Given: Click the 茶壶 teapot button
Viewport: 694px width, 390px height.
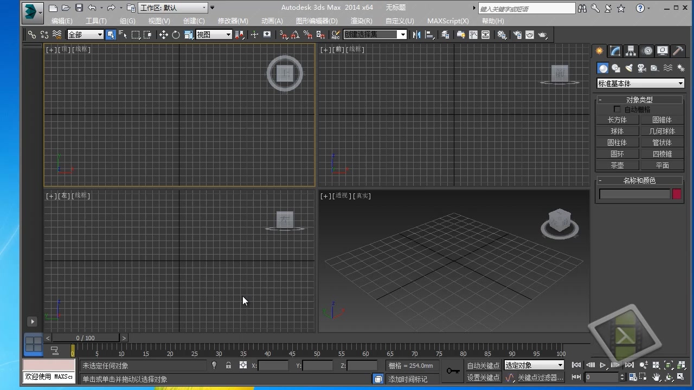Looking at the screenshot, I should point(617,165).
